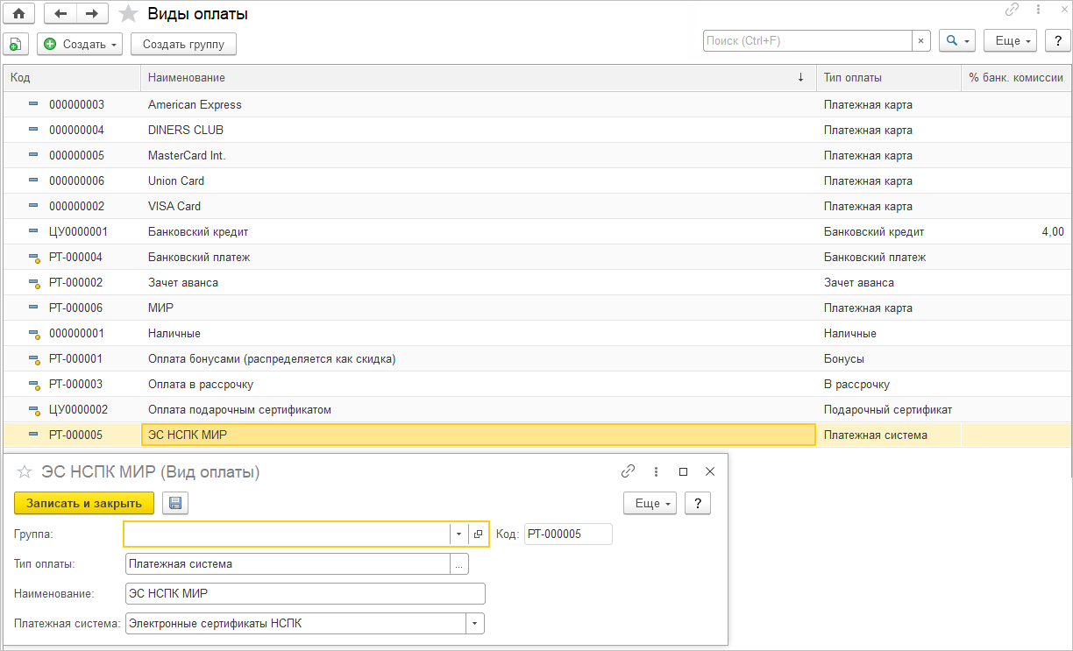Open the Создать dropdown button
Image resolution: width=1073 pixels, height=651 pixels.
tap(81, 44)
